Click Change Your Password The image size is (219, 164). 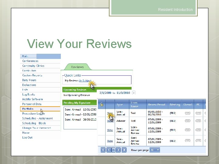pos(36,128)
